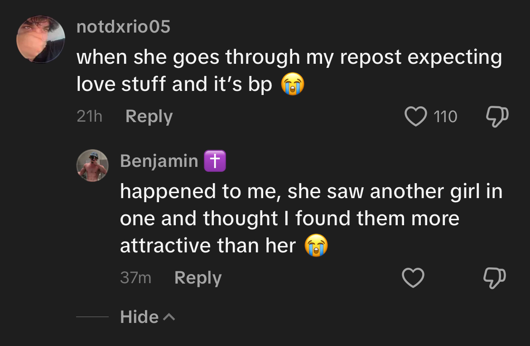
Task: Open Benjamin's profile picture
Action: click(92, 166)
